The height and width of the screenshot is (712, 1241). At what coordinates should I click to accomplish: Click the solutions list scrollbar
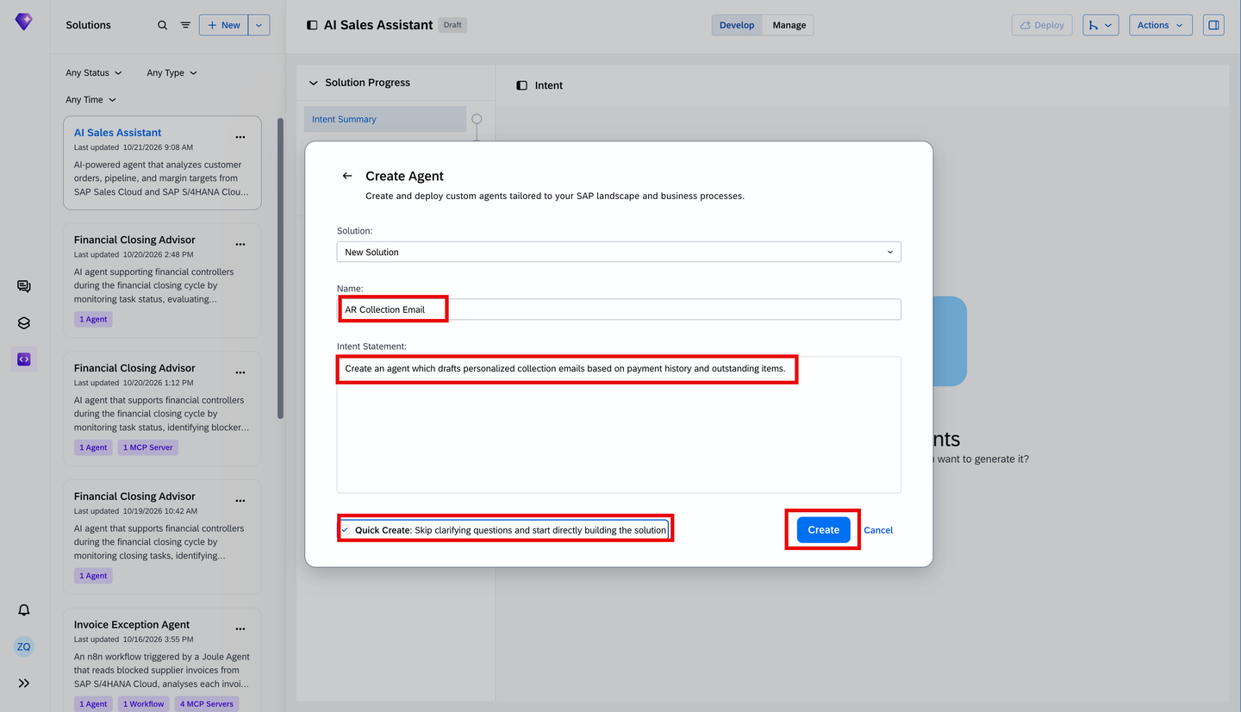pos(280,268)
